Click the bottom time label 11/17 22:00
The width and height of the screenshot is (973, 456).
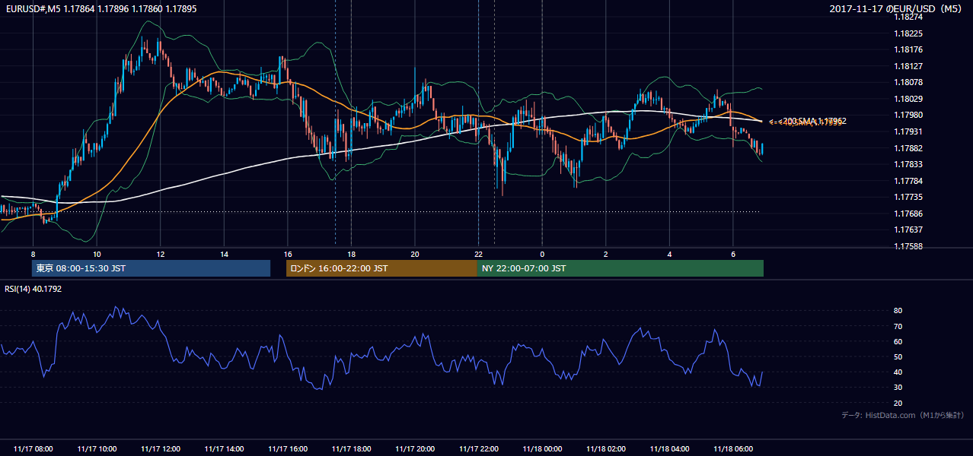point(478,449)
